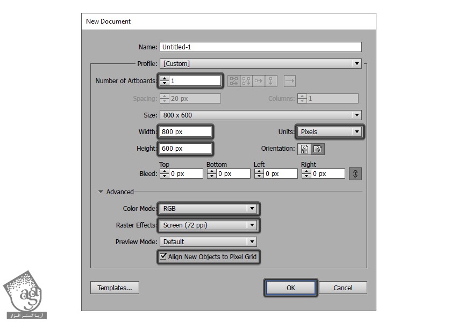Open the Templates... button
This screenshot has width=457, height=323.
(x=115, y=288)
